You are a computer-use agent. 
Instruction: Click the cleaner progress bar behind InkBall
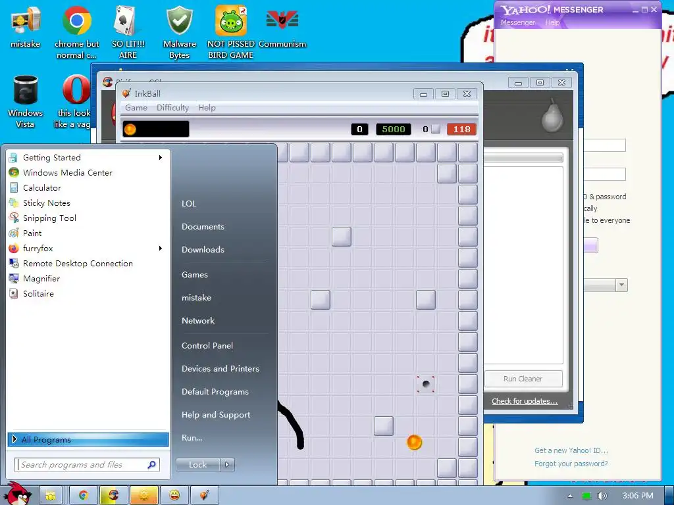[x=523, y=158]
